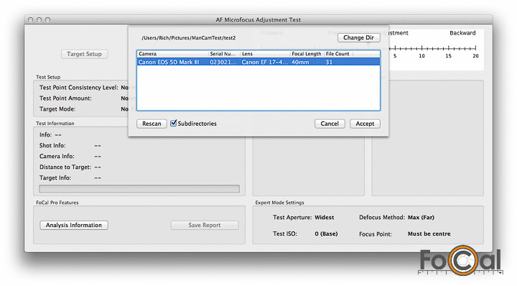
Task: Click the file count value 31
Action: (329, 62)
